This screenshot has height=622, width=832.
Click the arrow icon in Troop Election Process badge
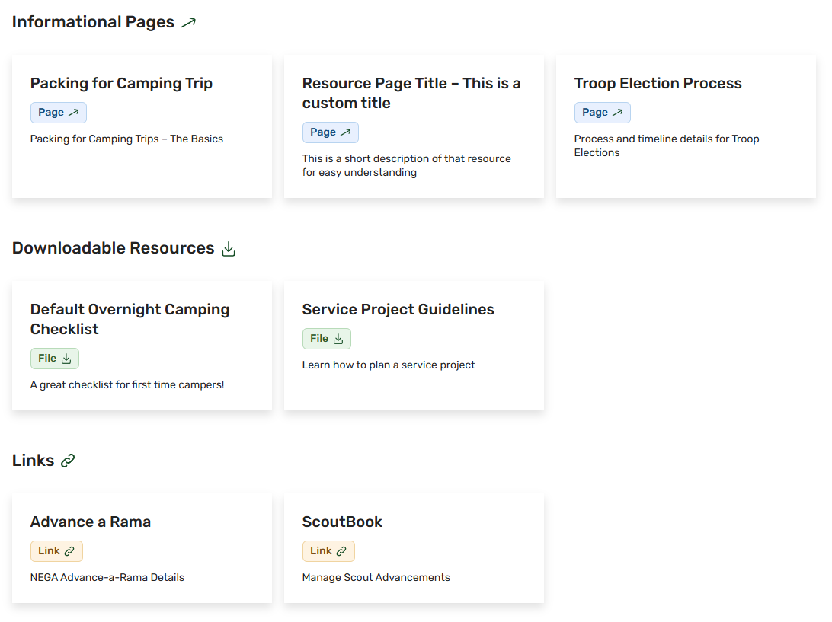[x=618, y=113]
